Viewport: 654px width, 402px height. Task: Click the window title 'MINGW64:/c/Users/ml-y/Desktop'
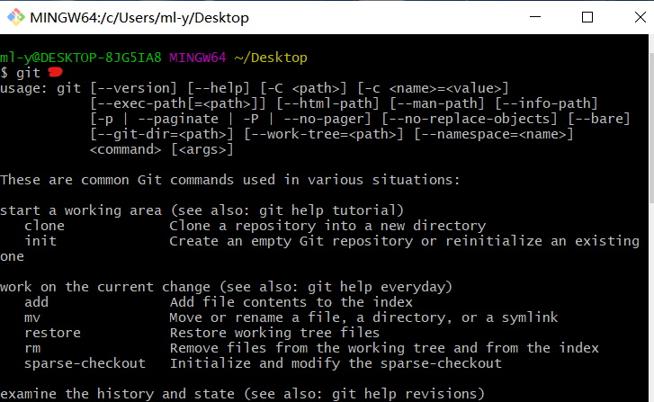(x=139, y=17)
